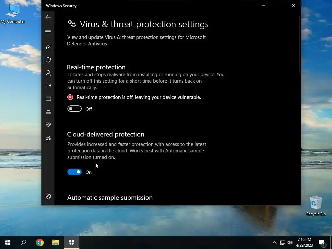Open the hamburger navigation menu
This screenshot has height=249, width=332.
click(48, 31)
